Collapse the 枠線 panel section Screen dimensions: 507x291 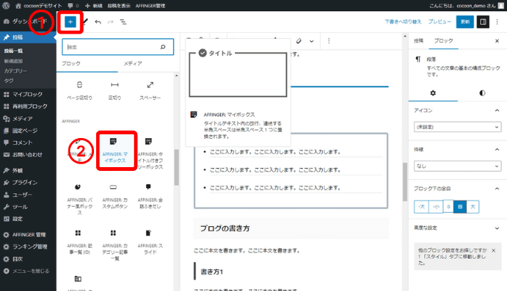pos(497,149)
